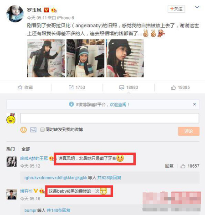This screenshot has height=215, width=205.
Task: Click the star favorite (收藏) icon
Action: pyautogui.click(x=20, y=87)
